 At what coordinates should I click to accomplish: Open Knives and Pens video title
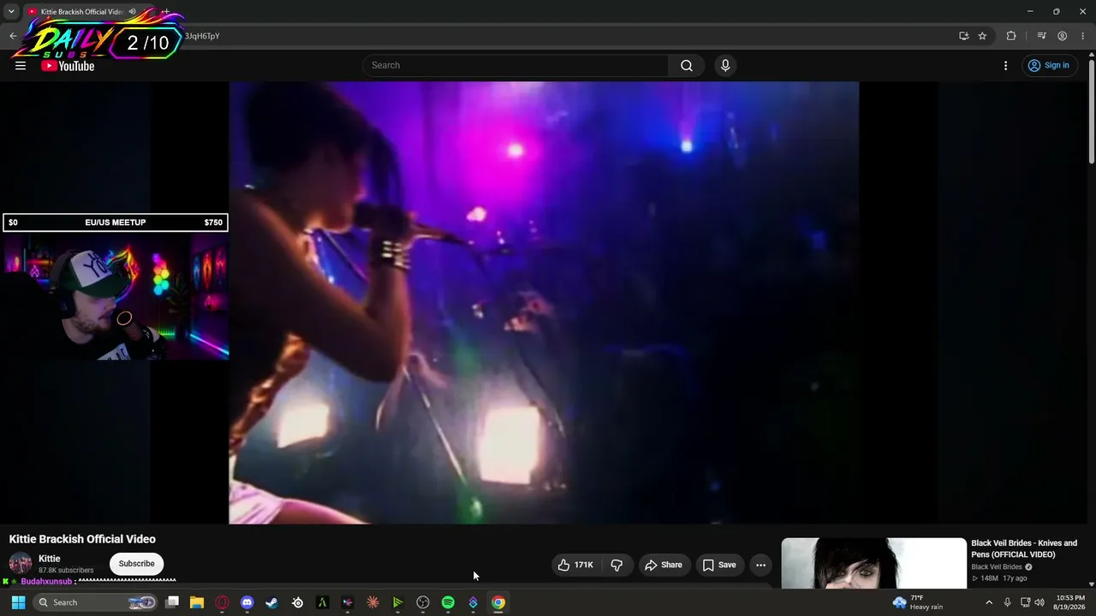point(1024,548)
